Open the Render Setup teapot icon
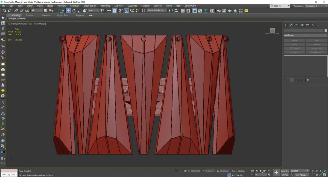Screen dimensions: 328x177 pos(218,11)
